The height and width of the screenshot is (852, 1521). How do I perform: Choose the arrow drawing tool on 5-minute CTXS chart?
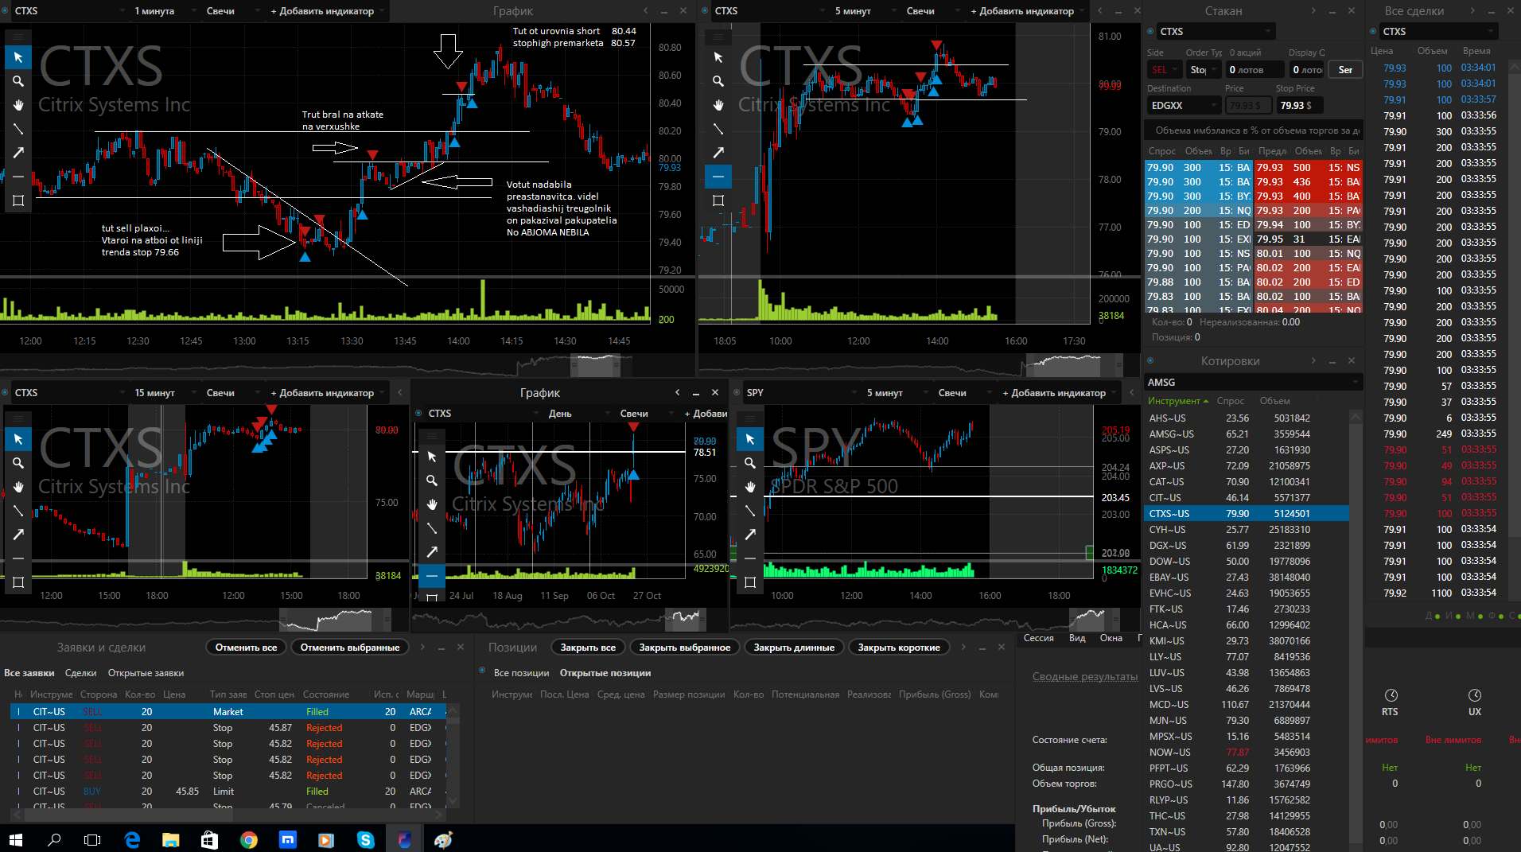coord(718,153)
